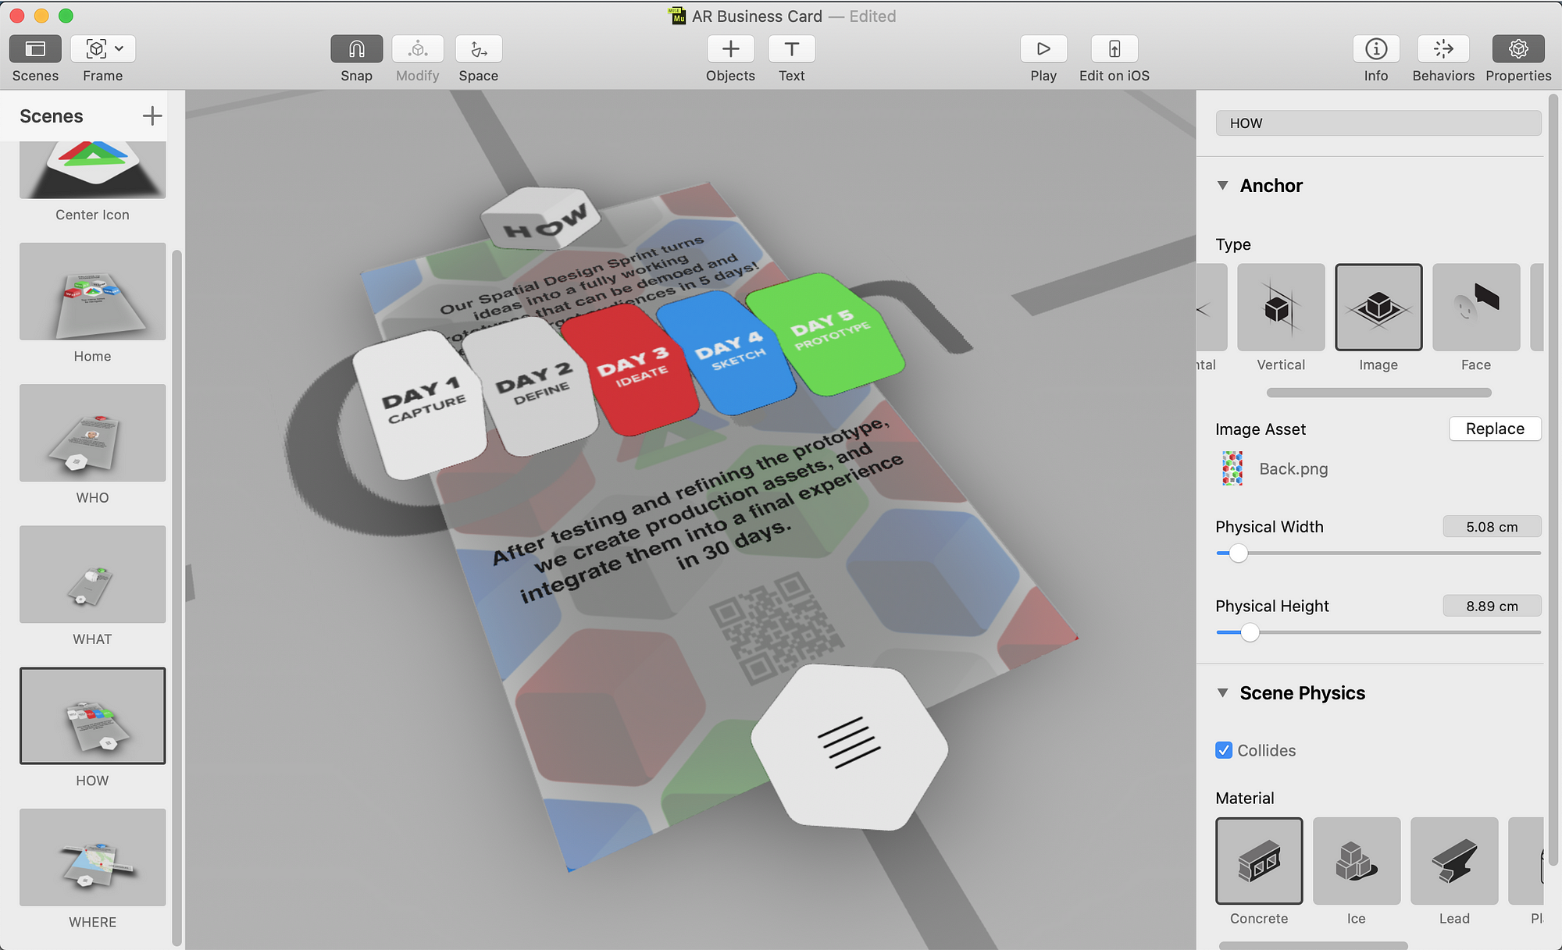Toggle the Scenes sidebar button
Image resolution: width=1562 pixels, height=950 pixels.
point(35,49)
